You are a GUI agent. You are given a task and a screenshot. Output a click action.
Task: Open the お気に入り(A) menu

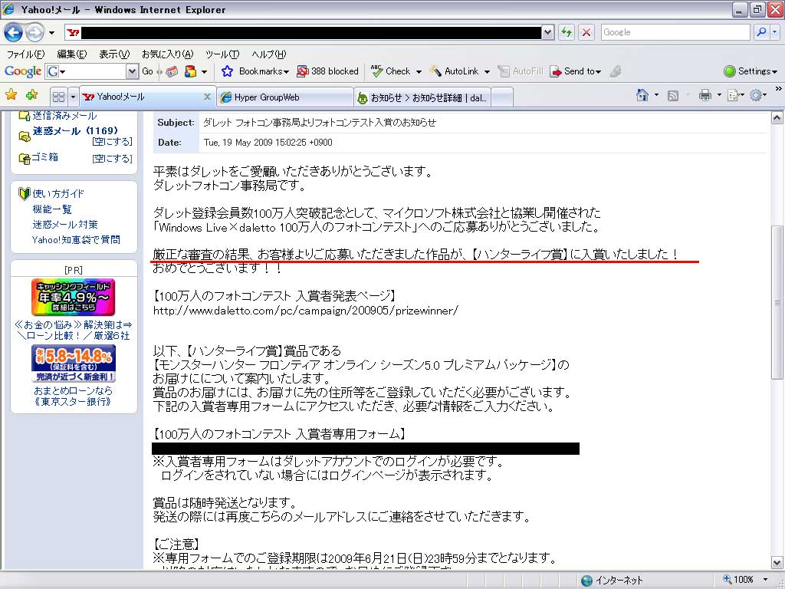coord(167,54)
